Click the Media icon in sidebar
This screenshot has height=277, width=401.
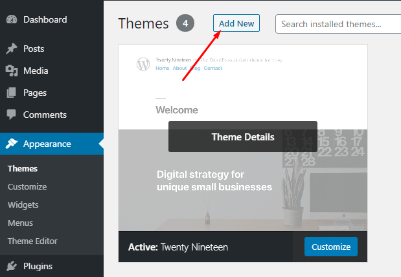pyautogui.click(x=12, y=71)
